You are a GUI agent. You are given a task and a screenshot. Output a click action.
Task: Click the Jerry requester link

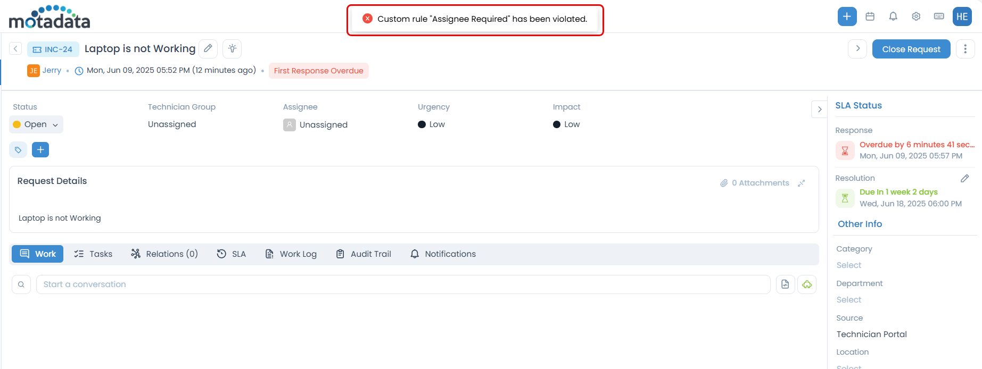pyautogui.click(x=52, y=70)
